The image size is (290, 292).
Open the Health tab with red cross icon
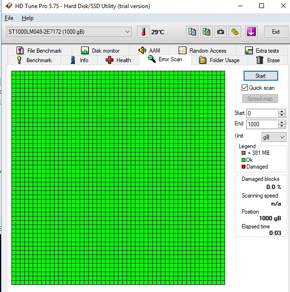(118, 60)
